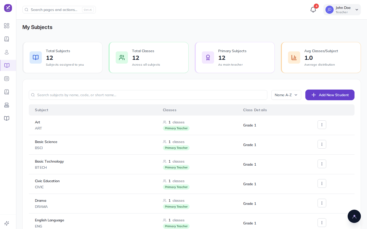Click Primary Teacher badge in Civic Education row
Viewport: 367px width, 229px height.
click(176, 187)
